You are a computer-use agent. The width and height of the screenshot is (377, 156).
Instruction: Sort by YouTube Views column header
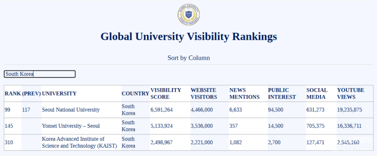[351, 94]
